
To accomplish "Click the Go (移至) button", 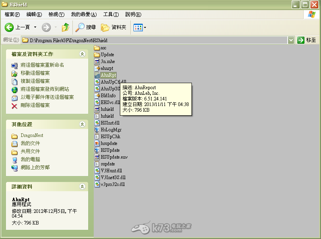I will (x=307, y=40).
